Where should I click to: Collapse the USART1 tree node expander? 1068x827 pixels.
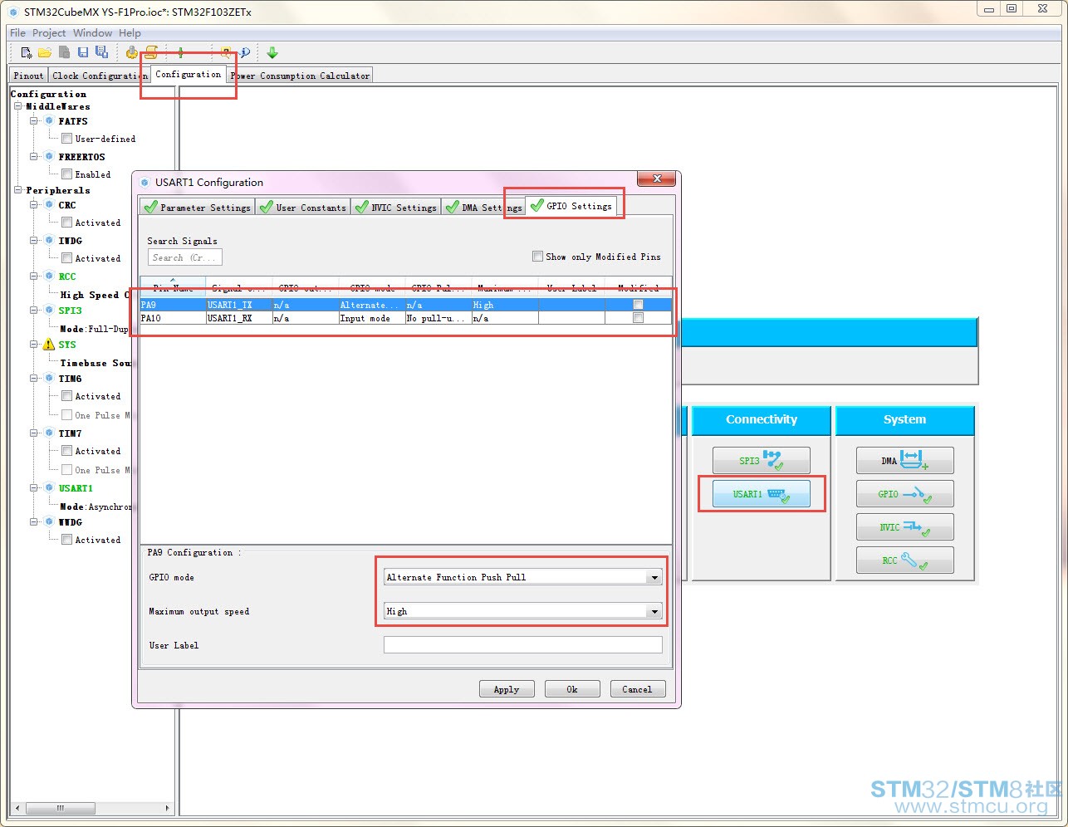click(34, 488)
